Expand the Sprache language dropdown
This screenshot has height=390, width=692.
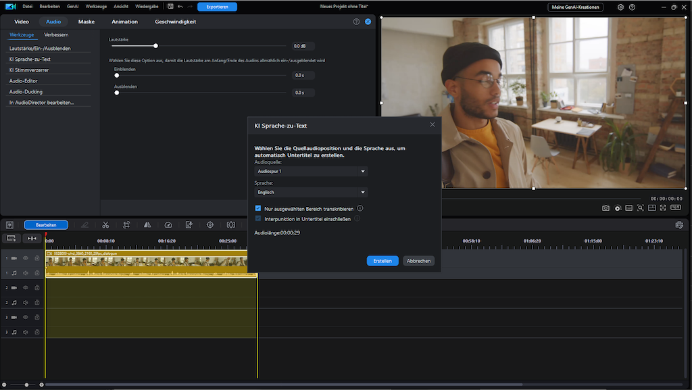point(311,193)
